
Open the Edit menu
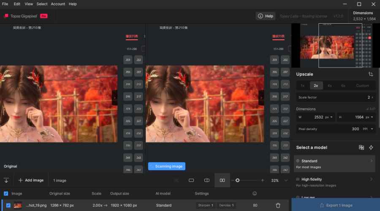(x=17, y=4)
